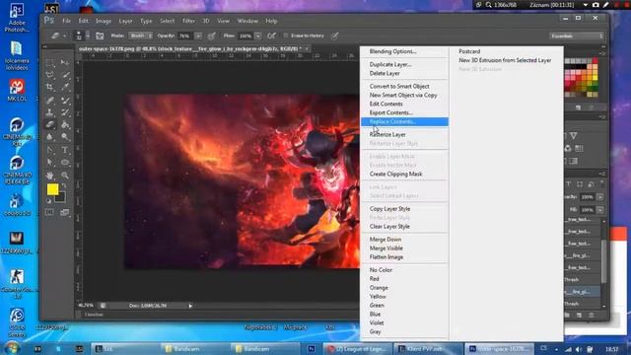The image size is (631, 355).
Task: Select the Brush tool in toolbox
Action: [65, 100]
